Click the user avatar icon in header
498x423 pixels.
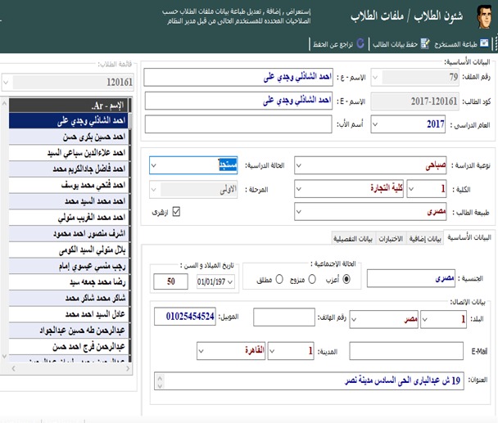tap(484, 17)
